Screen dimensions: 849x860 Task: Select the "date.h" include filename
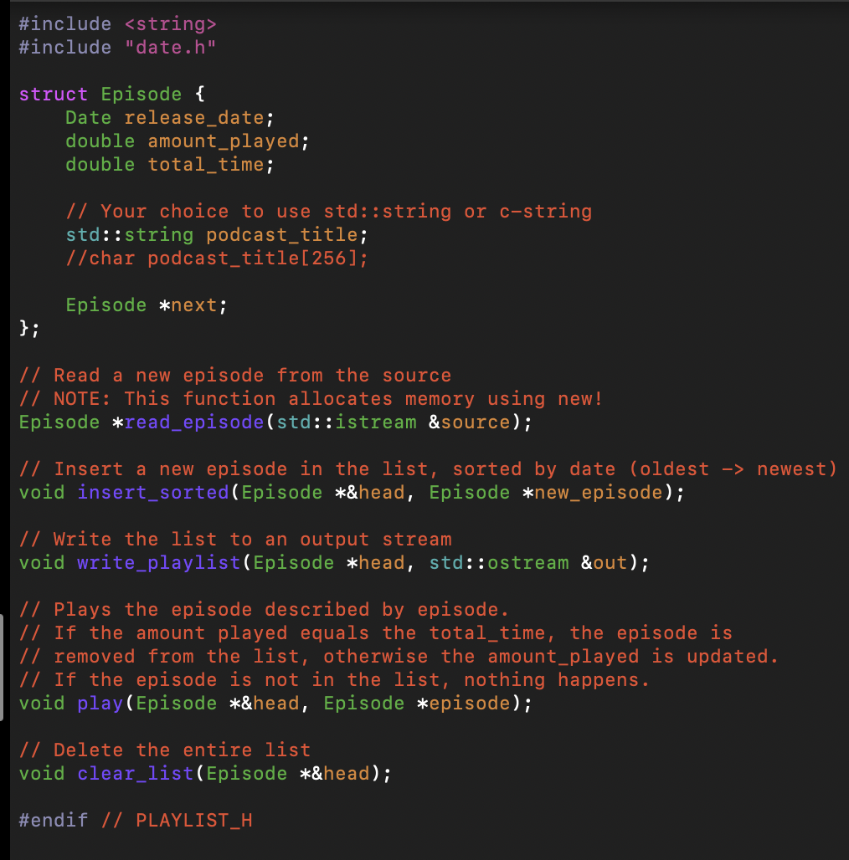(170, 47)
